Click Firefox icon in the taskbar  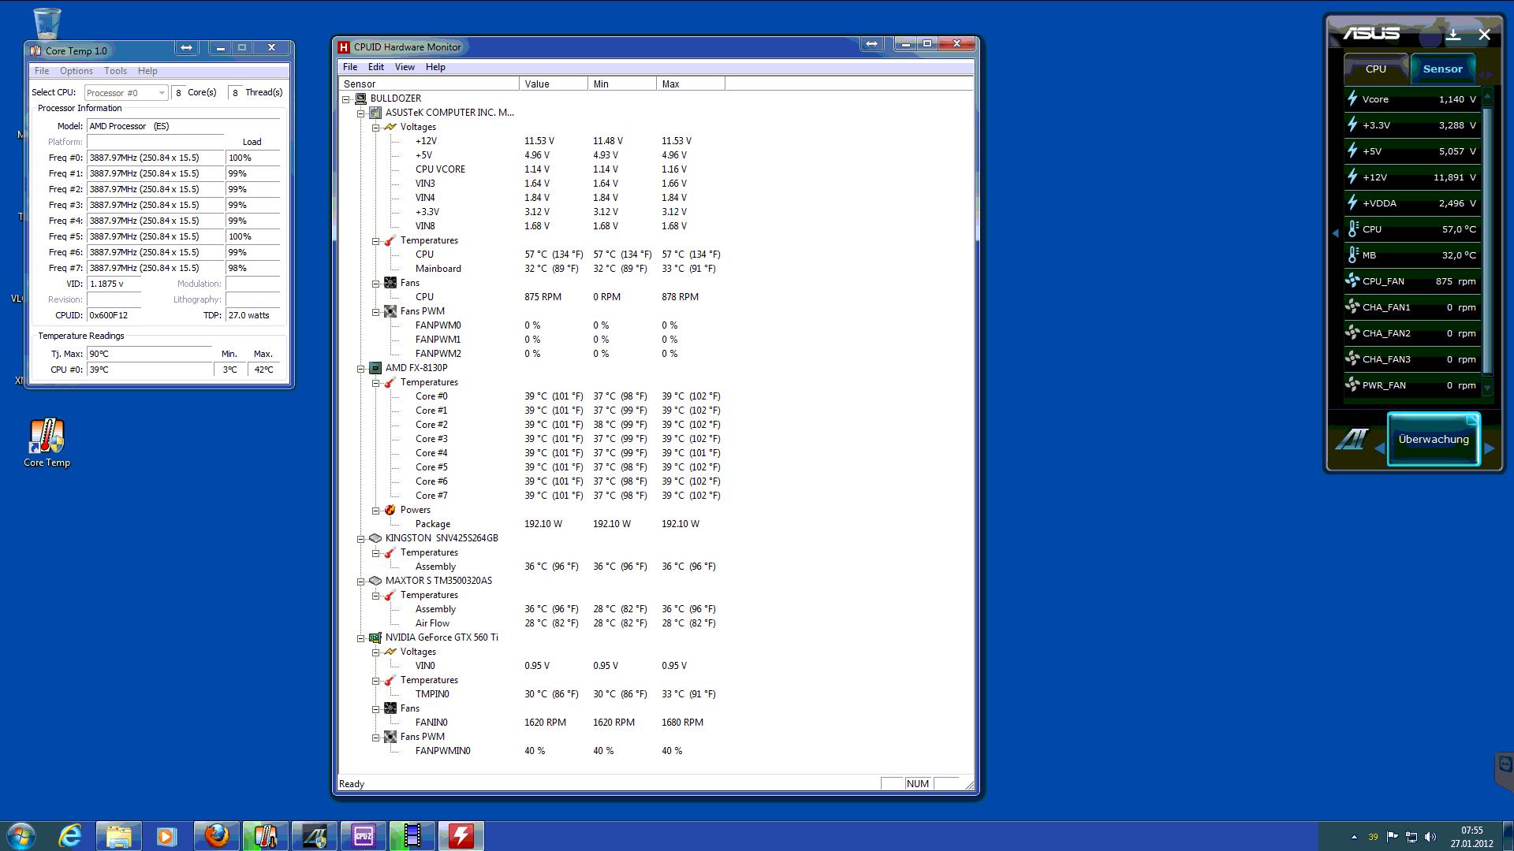coord(216,835)
